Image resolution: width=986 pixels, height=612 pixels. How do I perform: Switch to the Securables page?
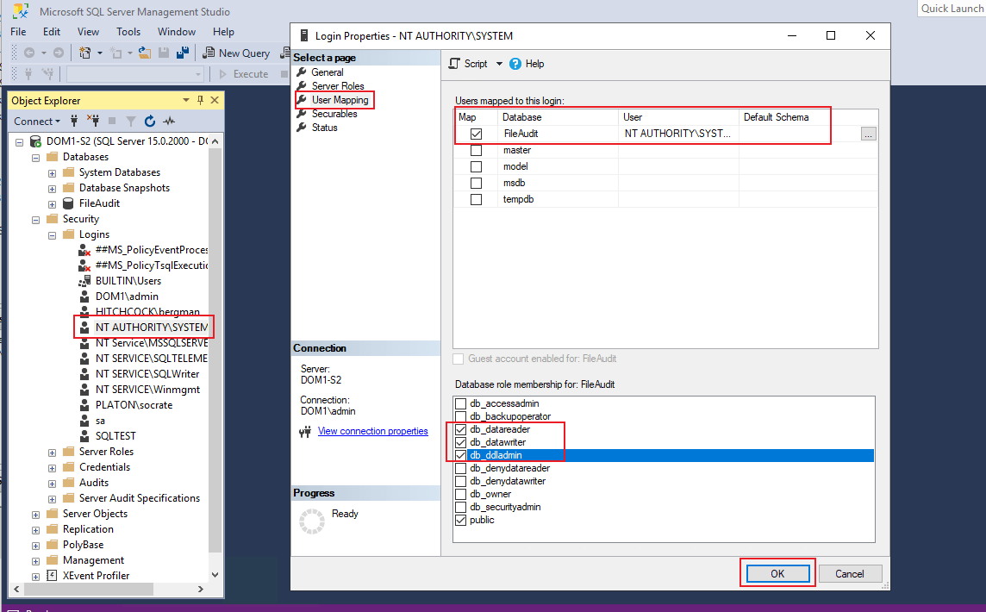coord(334,114)
